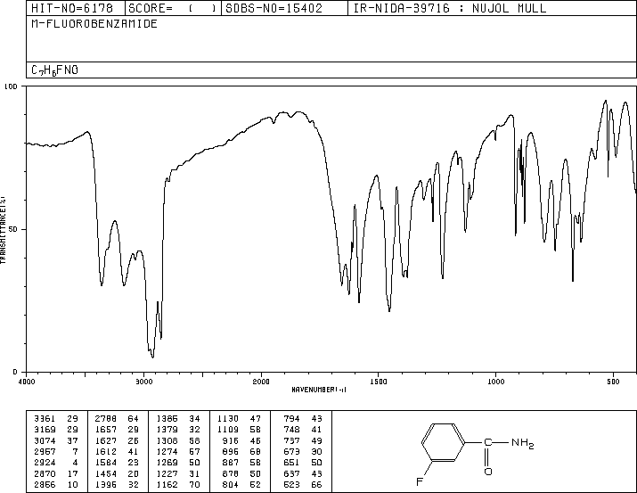Select the 1274 peak entry in table

tap(178, 451)
